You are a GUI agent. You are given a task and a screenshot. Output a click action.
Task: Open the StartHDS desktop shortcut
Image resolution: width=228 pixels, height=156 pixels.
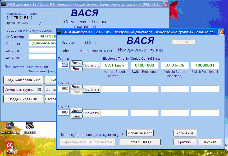[x=30, y=127]
